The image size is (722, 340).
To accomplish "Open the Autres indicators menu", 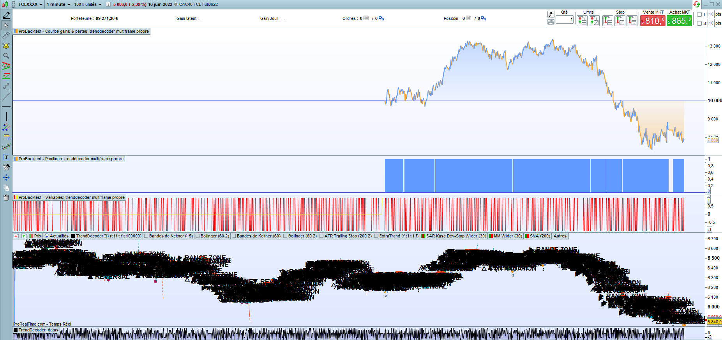I will [560, 236].
